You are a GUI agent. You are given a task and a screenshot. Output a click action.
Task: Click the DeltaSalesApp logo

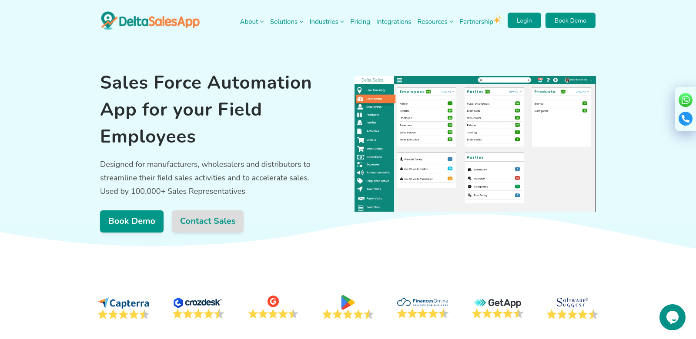[150, 20]
